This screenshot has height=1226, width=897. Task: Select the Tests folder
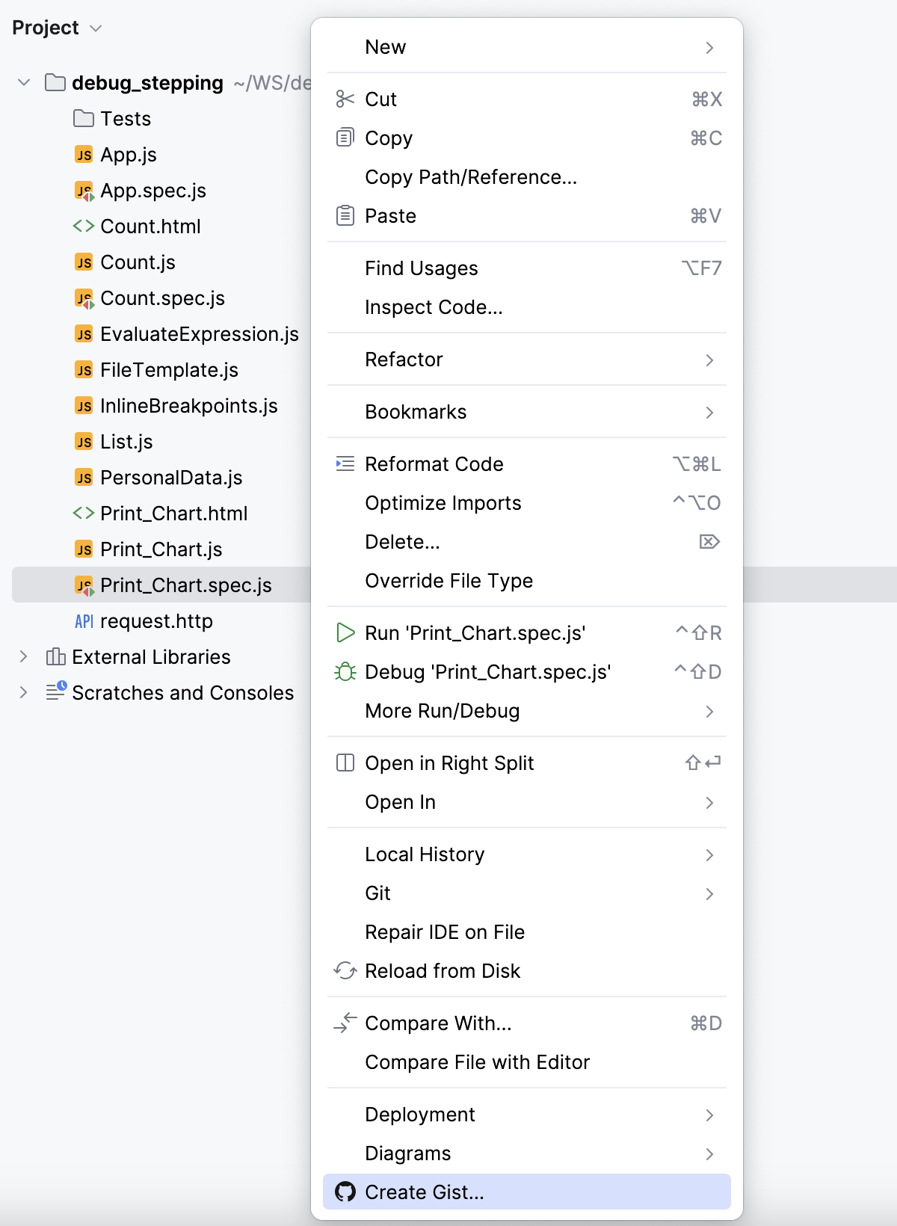click(126, 119)
